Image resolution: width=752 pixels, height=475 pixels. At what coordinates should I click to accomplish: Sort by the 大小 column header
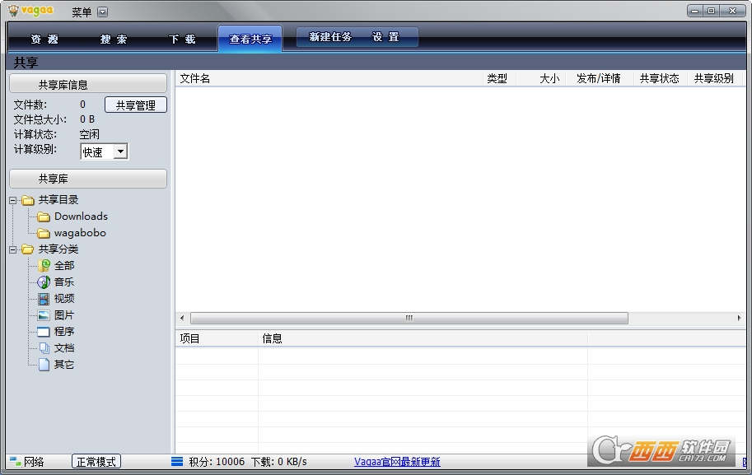pyautogui.click(x=541, y=78)
